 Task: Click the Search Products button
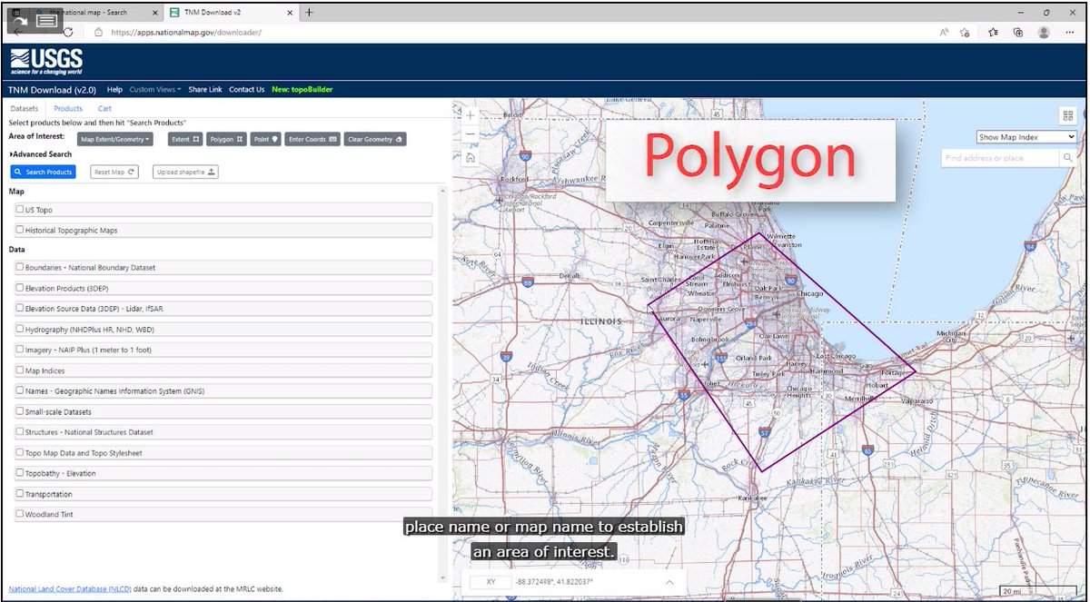tap(43, 172)
